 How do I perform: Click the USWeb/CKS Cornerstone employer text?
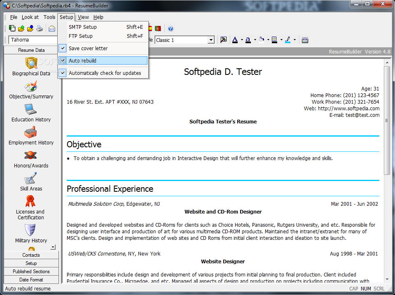pyautogui.click(x=97, y=254)
